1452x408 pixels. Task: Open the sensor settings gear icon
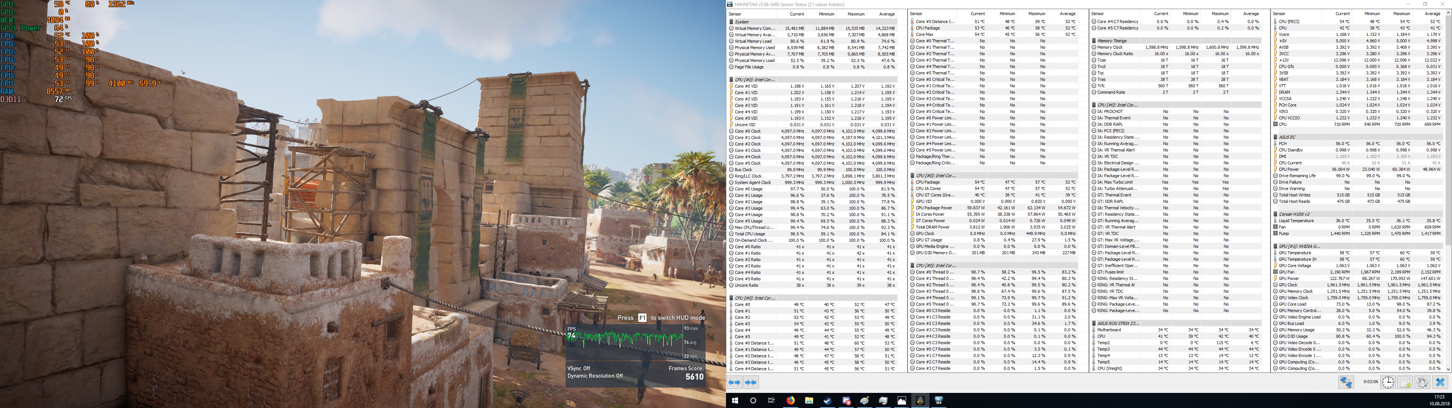tap(1422, 382)
